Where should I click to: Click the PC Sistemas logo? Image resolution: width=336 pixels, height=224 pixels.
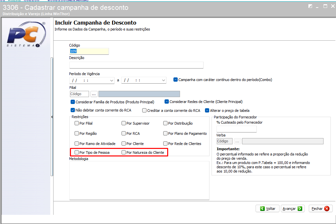(x=26, y=34)
